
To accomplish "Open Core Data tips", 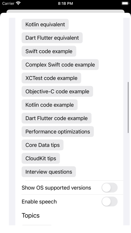I will [42, 145].
